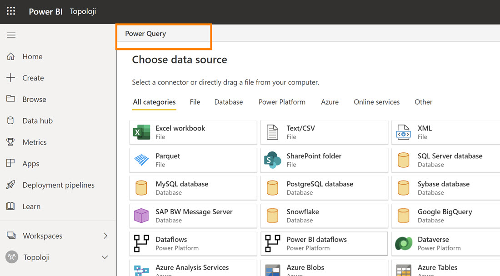Click the SQL Server database icon
This screenshot has height=276, width=500.
(403, 160)
